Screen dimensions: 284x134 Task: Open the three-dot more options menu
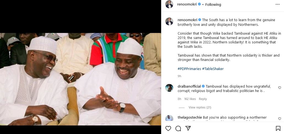pyautogui.click(x=278, y=4)
